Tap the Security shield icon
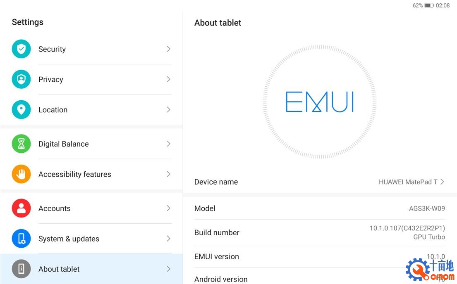This screenshot has width=457, height=284. click(x=21, y=49)
